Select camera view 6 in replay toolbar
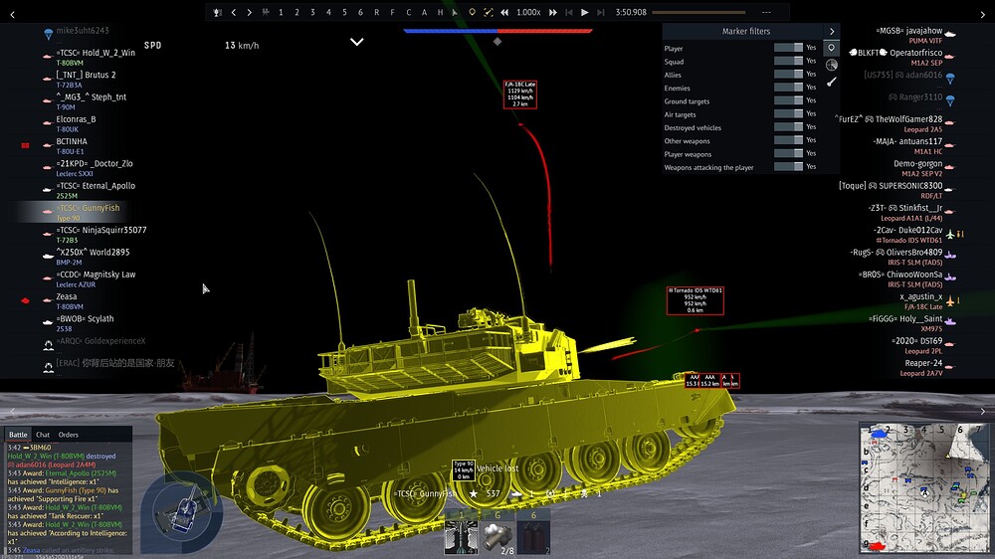Image resolution: width=995 pixels, height=559 pixels. point(360,12)
